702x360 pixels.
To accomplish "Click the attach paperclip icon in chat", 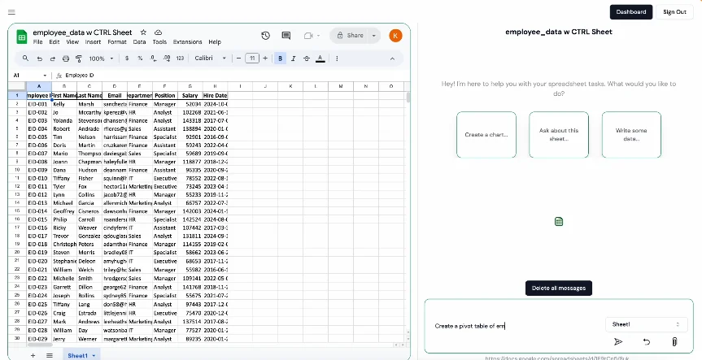I will pyautogui.click(x=674, y=342).
